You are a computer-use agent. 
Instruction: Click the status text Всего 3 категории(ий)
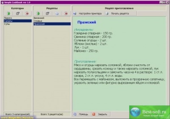[x=18, y=114]
